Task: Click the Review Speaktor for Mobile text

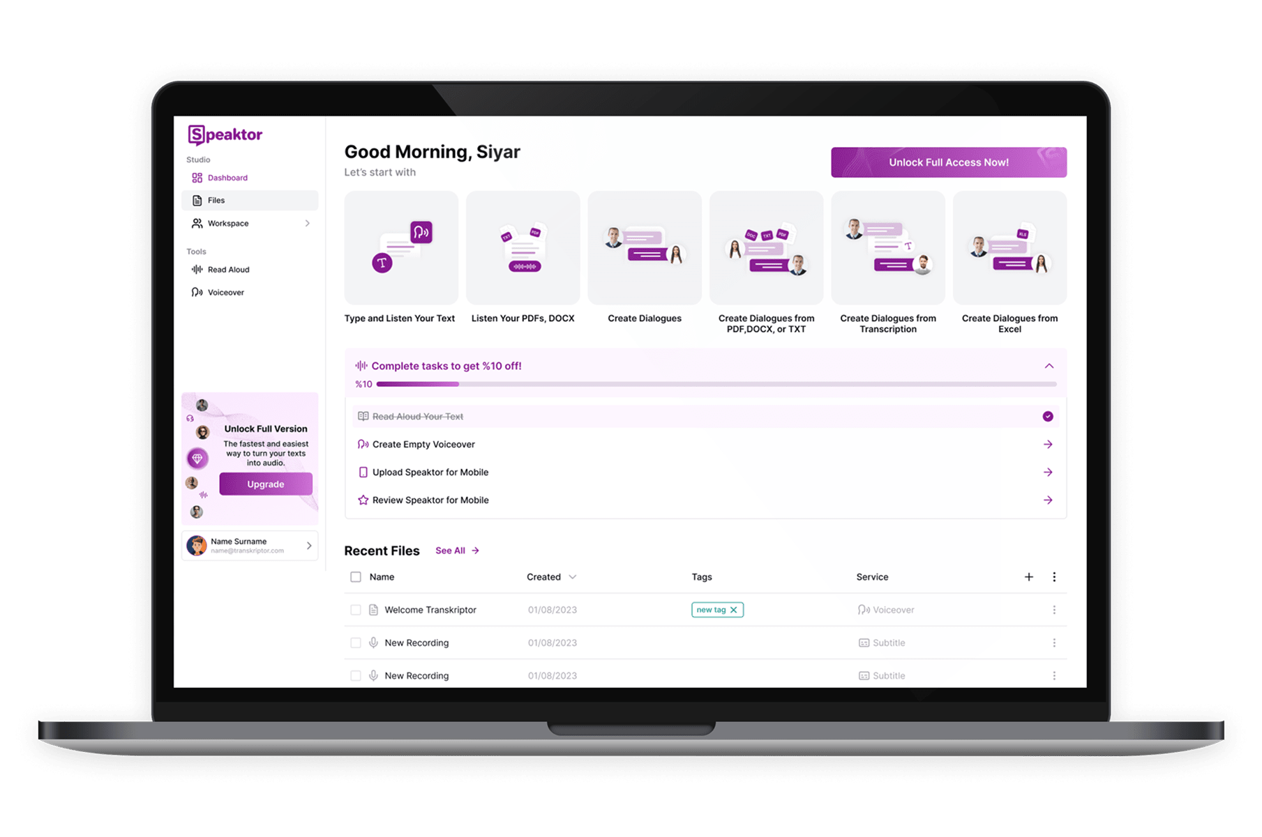Action: tap(430, 500)
